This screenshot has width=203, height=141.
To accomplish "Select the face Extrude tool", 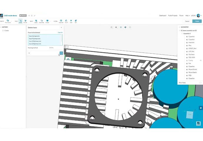I will (25, 21).
